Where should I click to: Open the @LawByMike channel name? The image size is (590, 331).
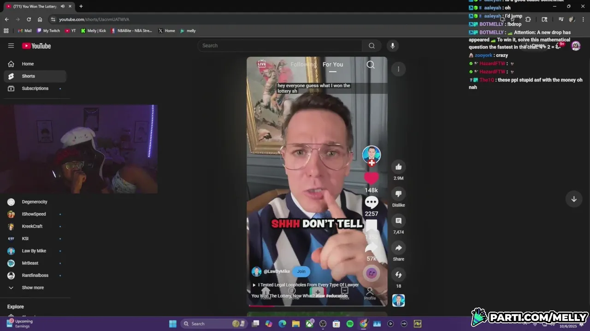(x=277, y=272)
